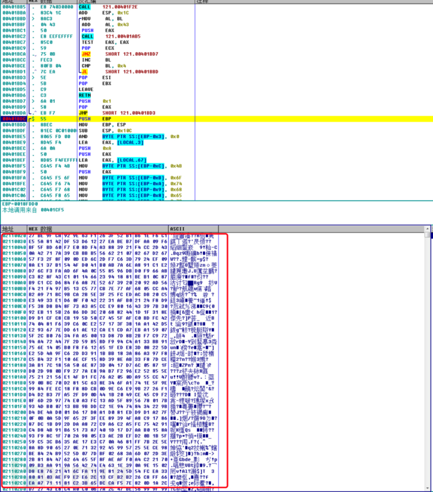433x492 pixels.
Task: Click the dump pane vertical scrollbar thumb
Action: 427,235
